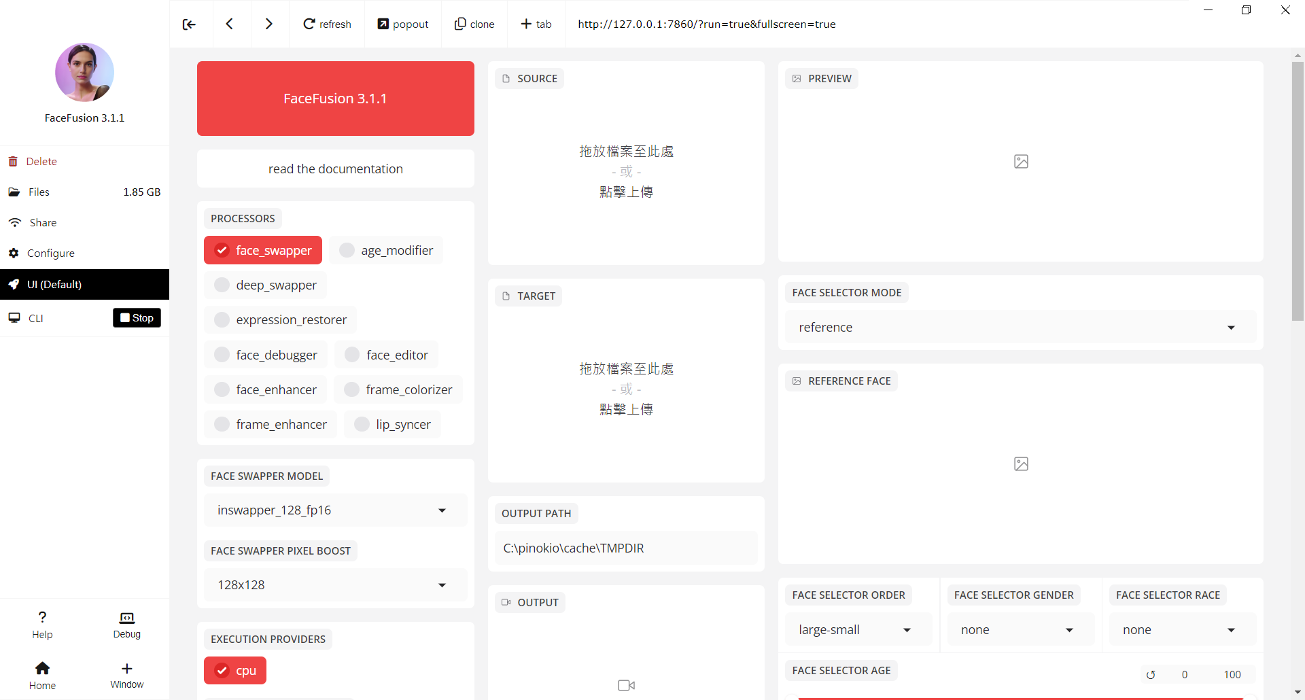Click the Reference Face image placeholder icon
Image resolution: width=1305 pixels, height=700 pixels.
[x=1021, y=463]
